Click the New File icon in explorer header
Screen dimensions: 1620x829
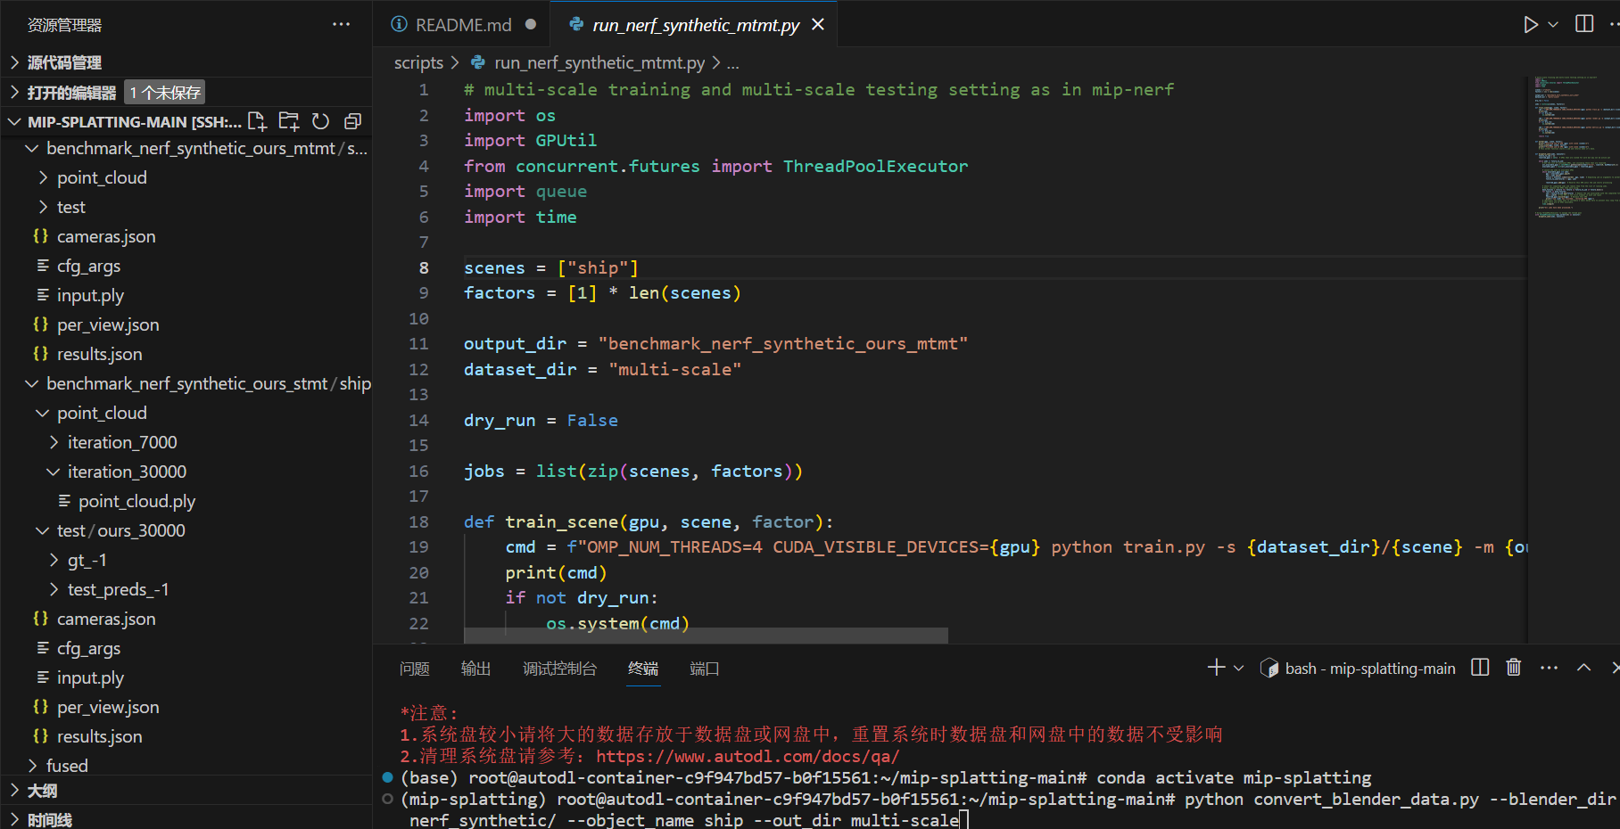pos(257,121)
